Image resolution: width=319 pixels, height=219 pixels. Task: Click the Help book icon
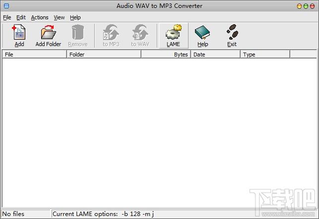202,32
